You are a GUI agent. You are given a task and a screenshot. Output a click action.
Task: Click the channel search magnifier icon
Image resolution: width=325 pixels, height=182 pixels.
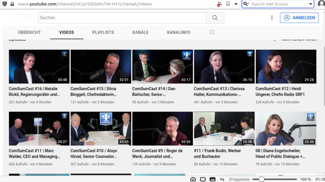pos(212,32)
